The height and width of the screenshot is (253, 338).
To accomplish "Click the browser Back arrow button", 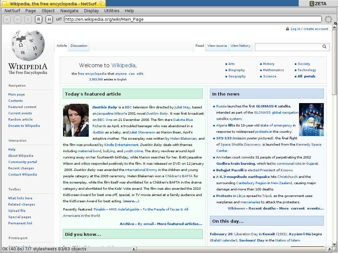I will (x=7, y=19).
